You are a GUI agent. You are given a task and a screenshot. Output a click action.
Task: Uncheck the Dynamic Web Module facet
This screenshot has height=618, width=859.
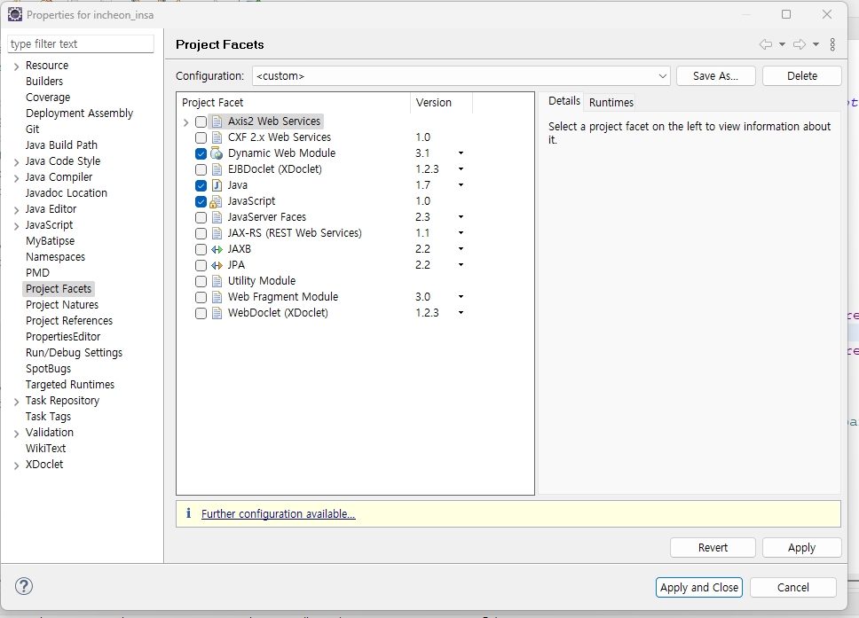(x=201, y=153)
